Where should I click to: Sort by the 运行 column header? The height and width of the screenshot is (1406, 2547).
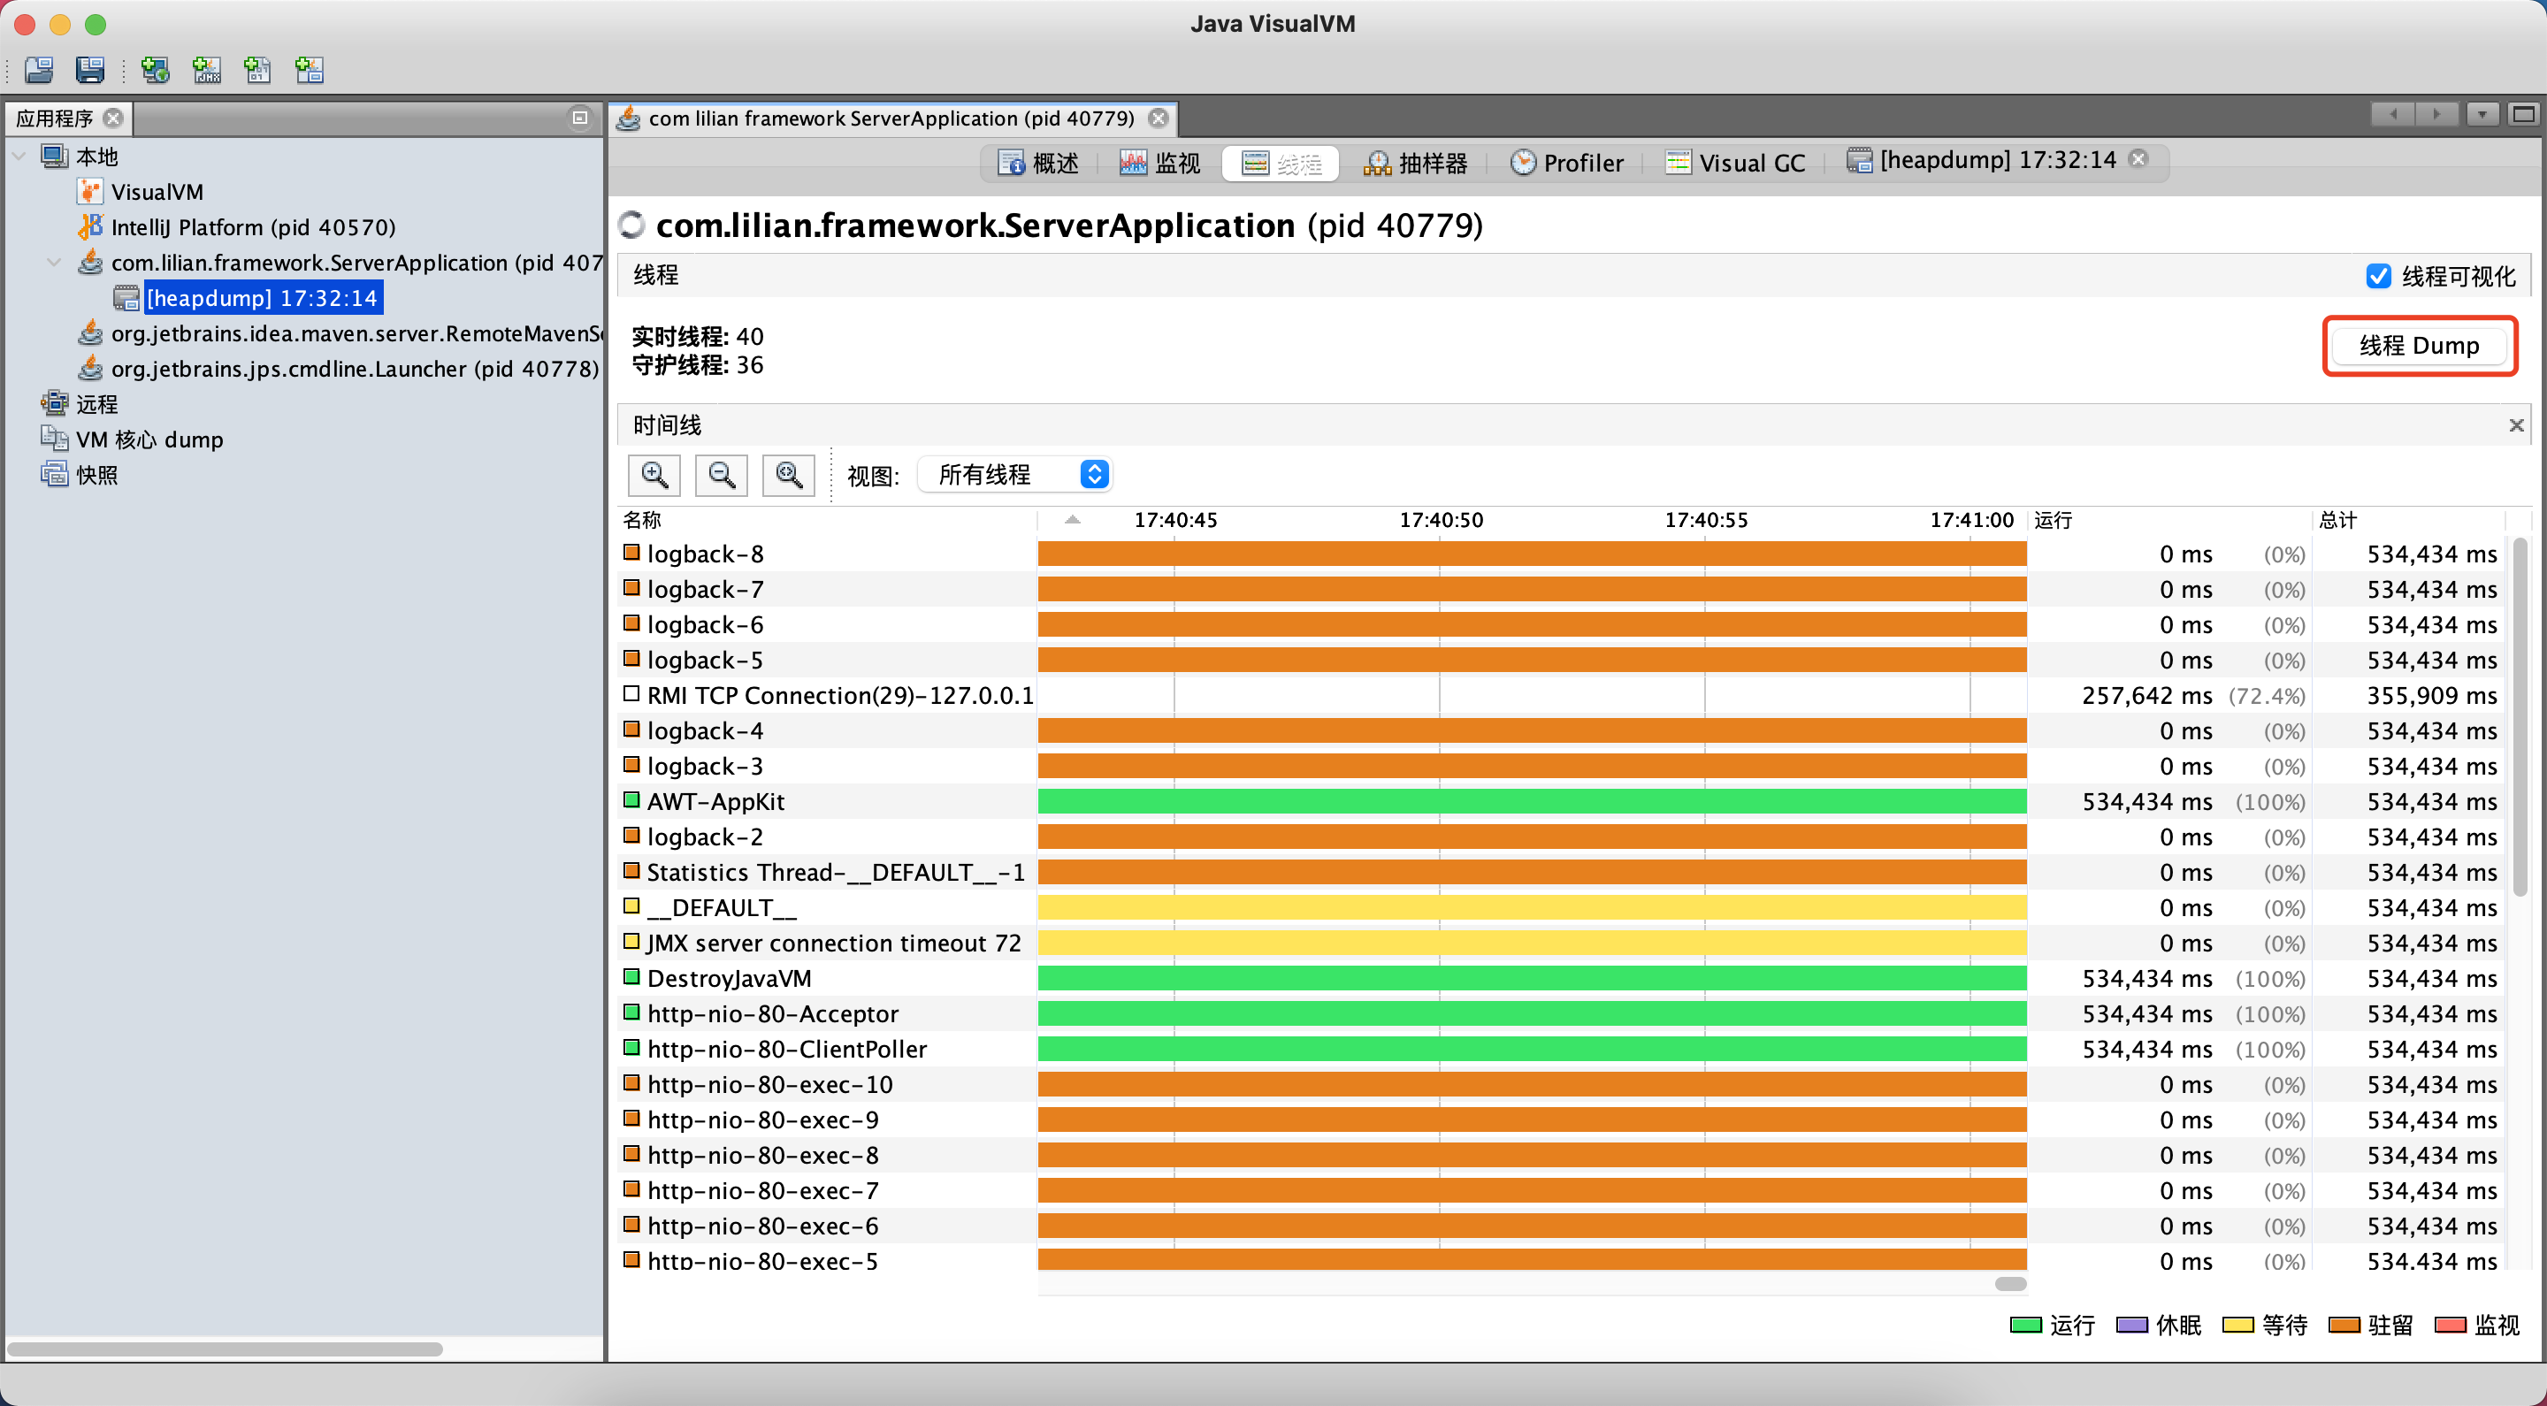(2170, 520)
